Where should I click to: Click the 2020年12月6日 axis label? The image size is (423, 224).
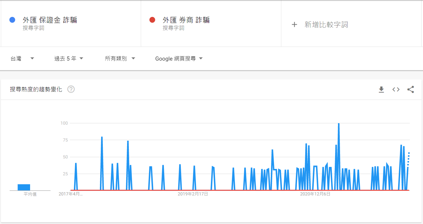pos(315,193)
